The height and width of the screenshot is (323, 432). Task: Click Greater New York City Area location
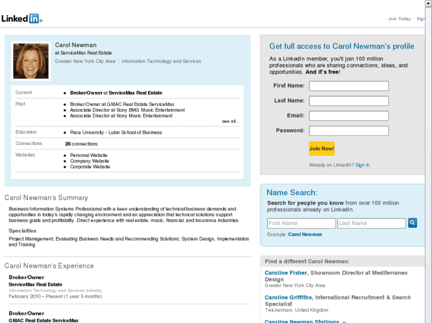85,61
